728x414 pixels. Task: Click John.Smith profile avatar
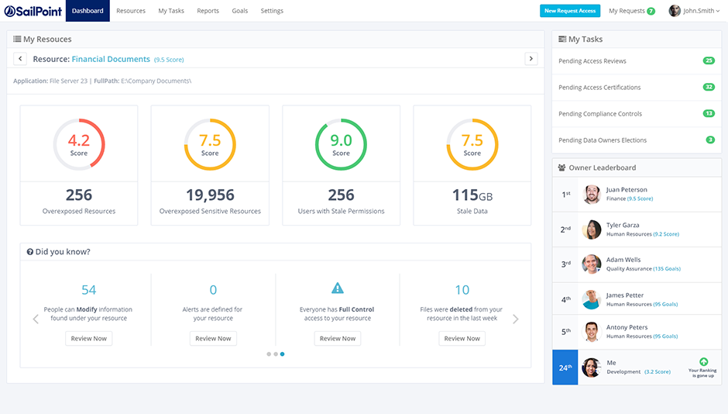point(674,11)
